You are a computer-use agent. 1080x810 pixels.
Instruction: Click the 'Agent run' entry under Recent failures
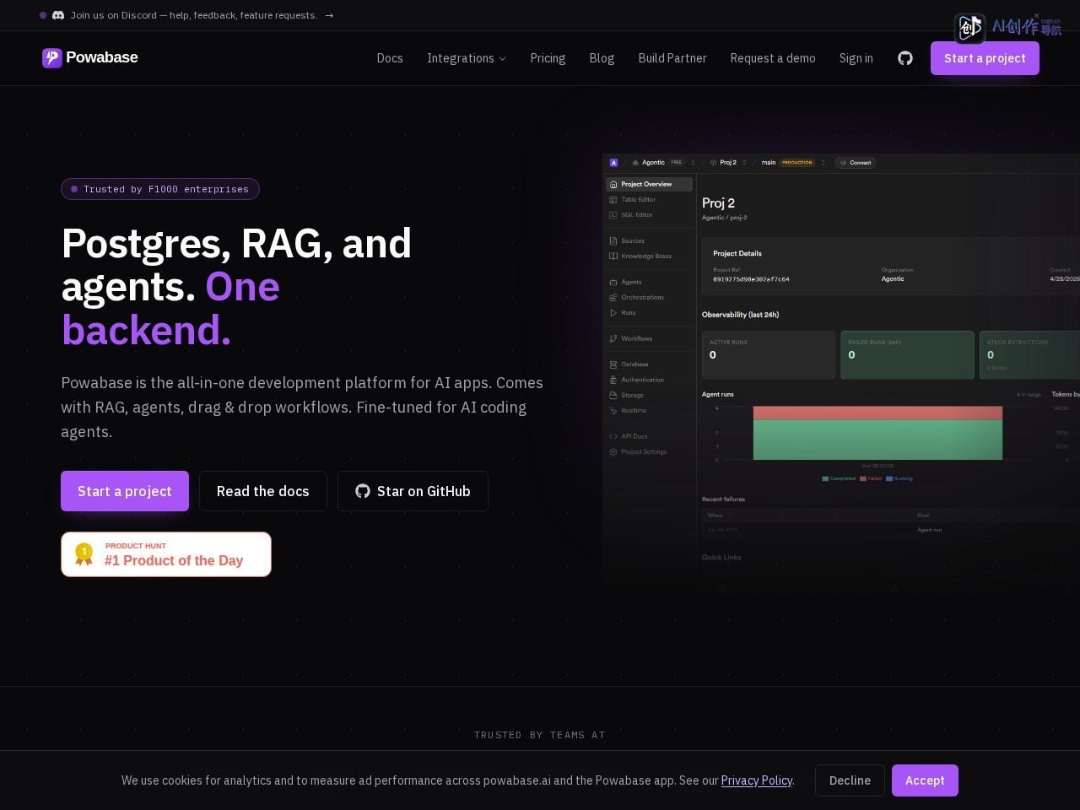pyautogui.click(x=930, y=530)
